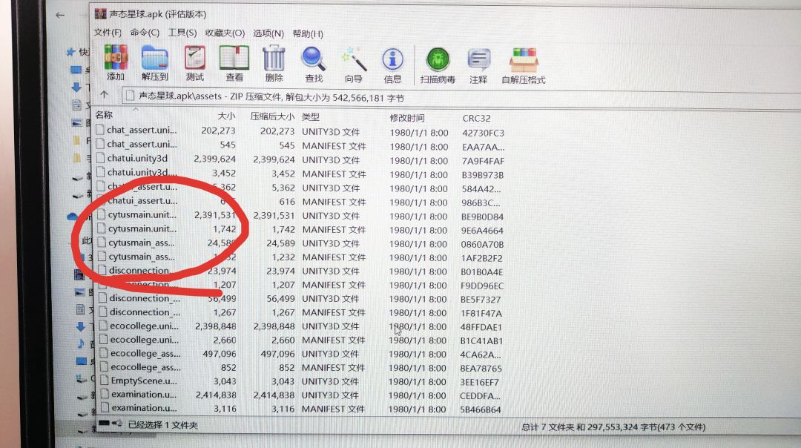Image resolution: width=801 pixels, height=448 pixels.
Task: Click the CRC32 value F9DD96EC
Action: [x=482, y=286]
